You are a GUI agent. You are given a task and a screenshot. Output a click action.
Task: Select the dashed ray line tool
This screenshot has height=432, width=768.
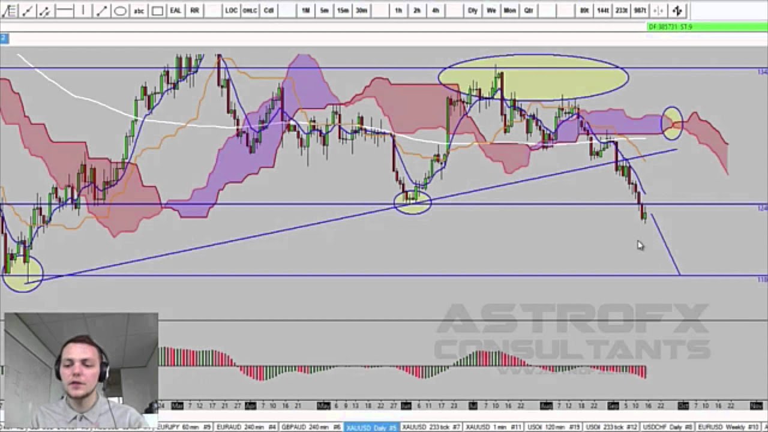(x=44, y=10)
